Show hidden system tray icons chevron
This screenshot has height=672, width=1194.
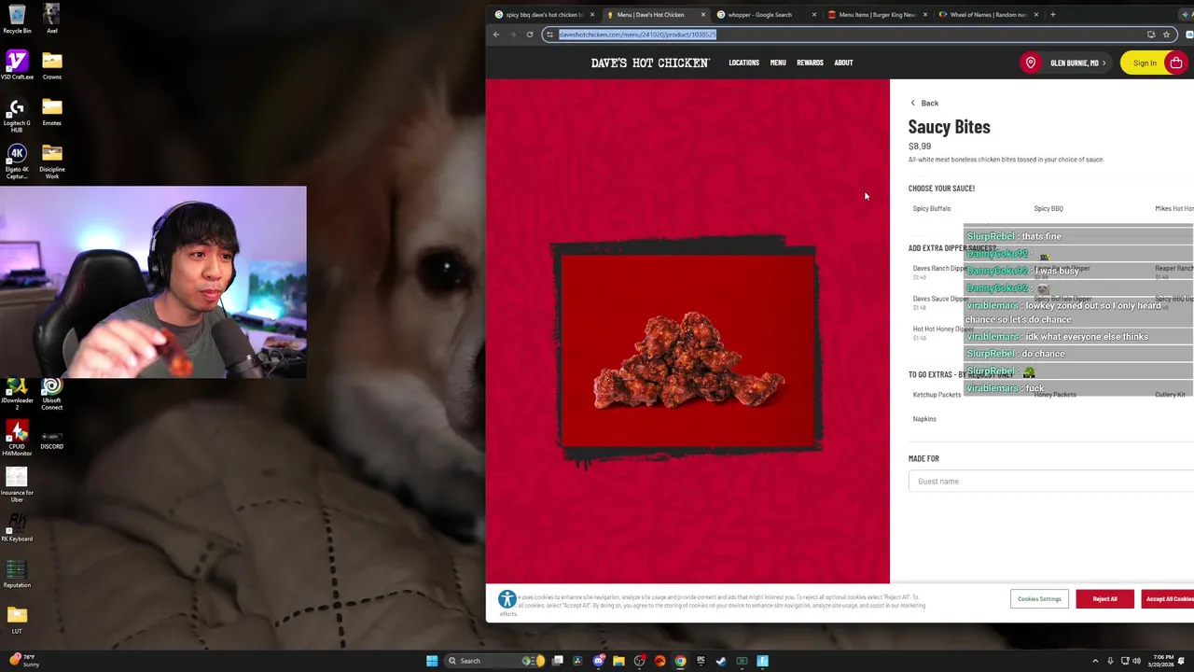point(1095,661)
